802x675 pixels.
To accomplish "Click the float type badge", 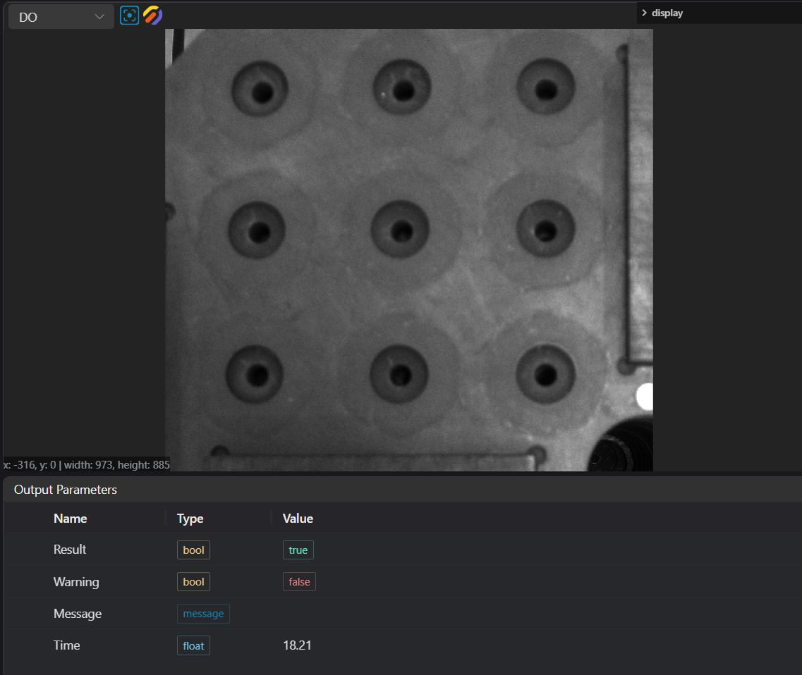I will tap(193, 645).
